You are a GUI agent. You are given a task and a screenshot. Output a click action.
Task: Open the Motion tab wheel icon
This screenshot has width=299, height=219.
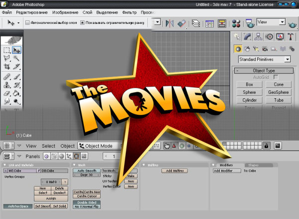pos(269,36)
